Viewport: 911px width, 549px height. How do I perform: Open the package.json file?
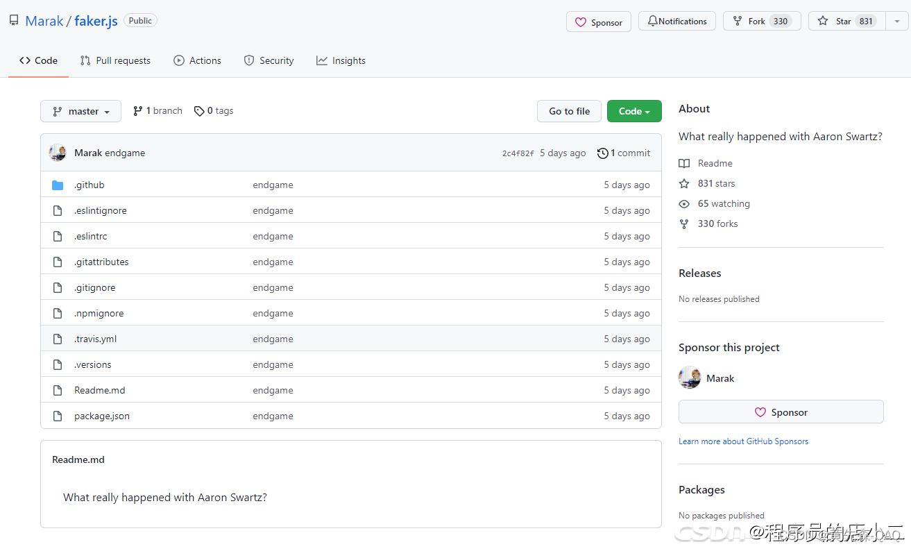click(102, 416)
